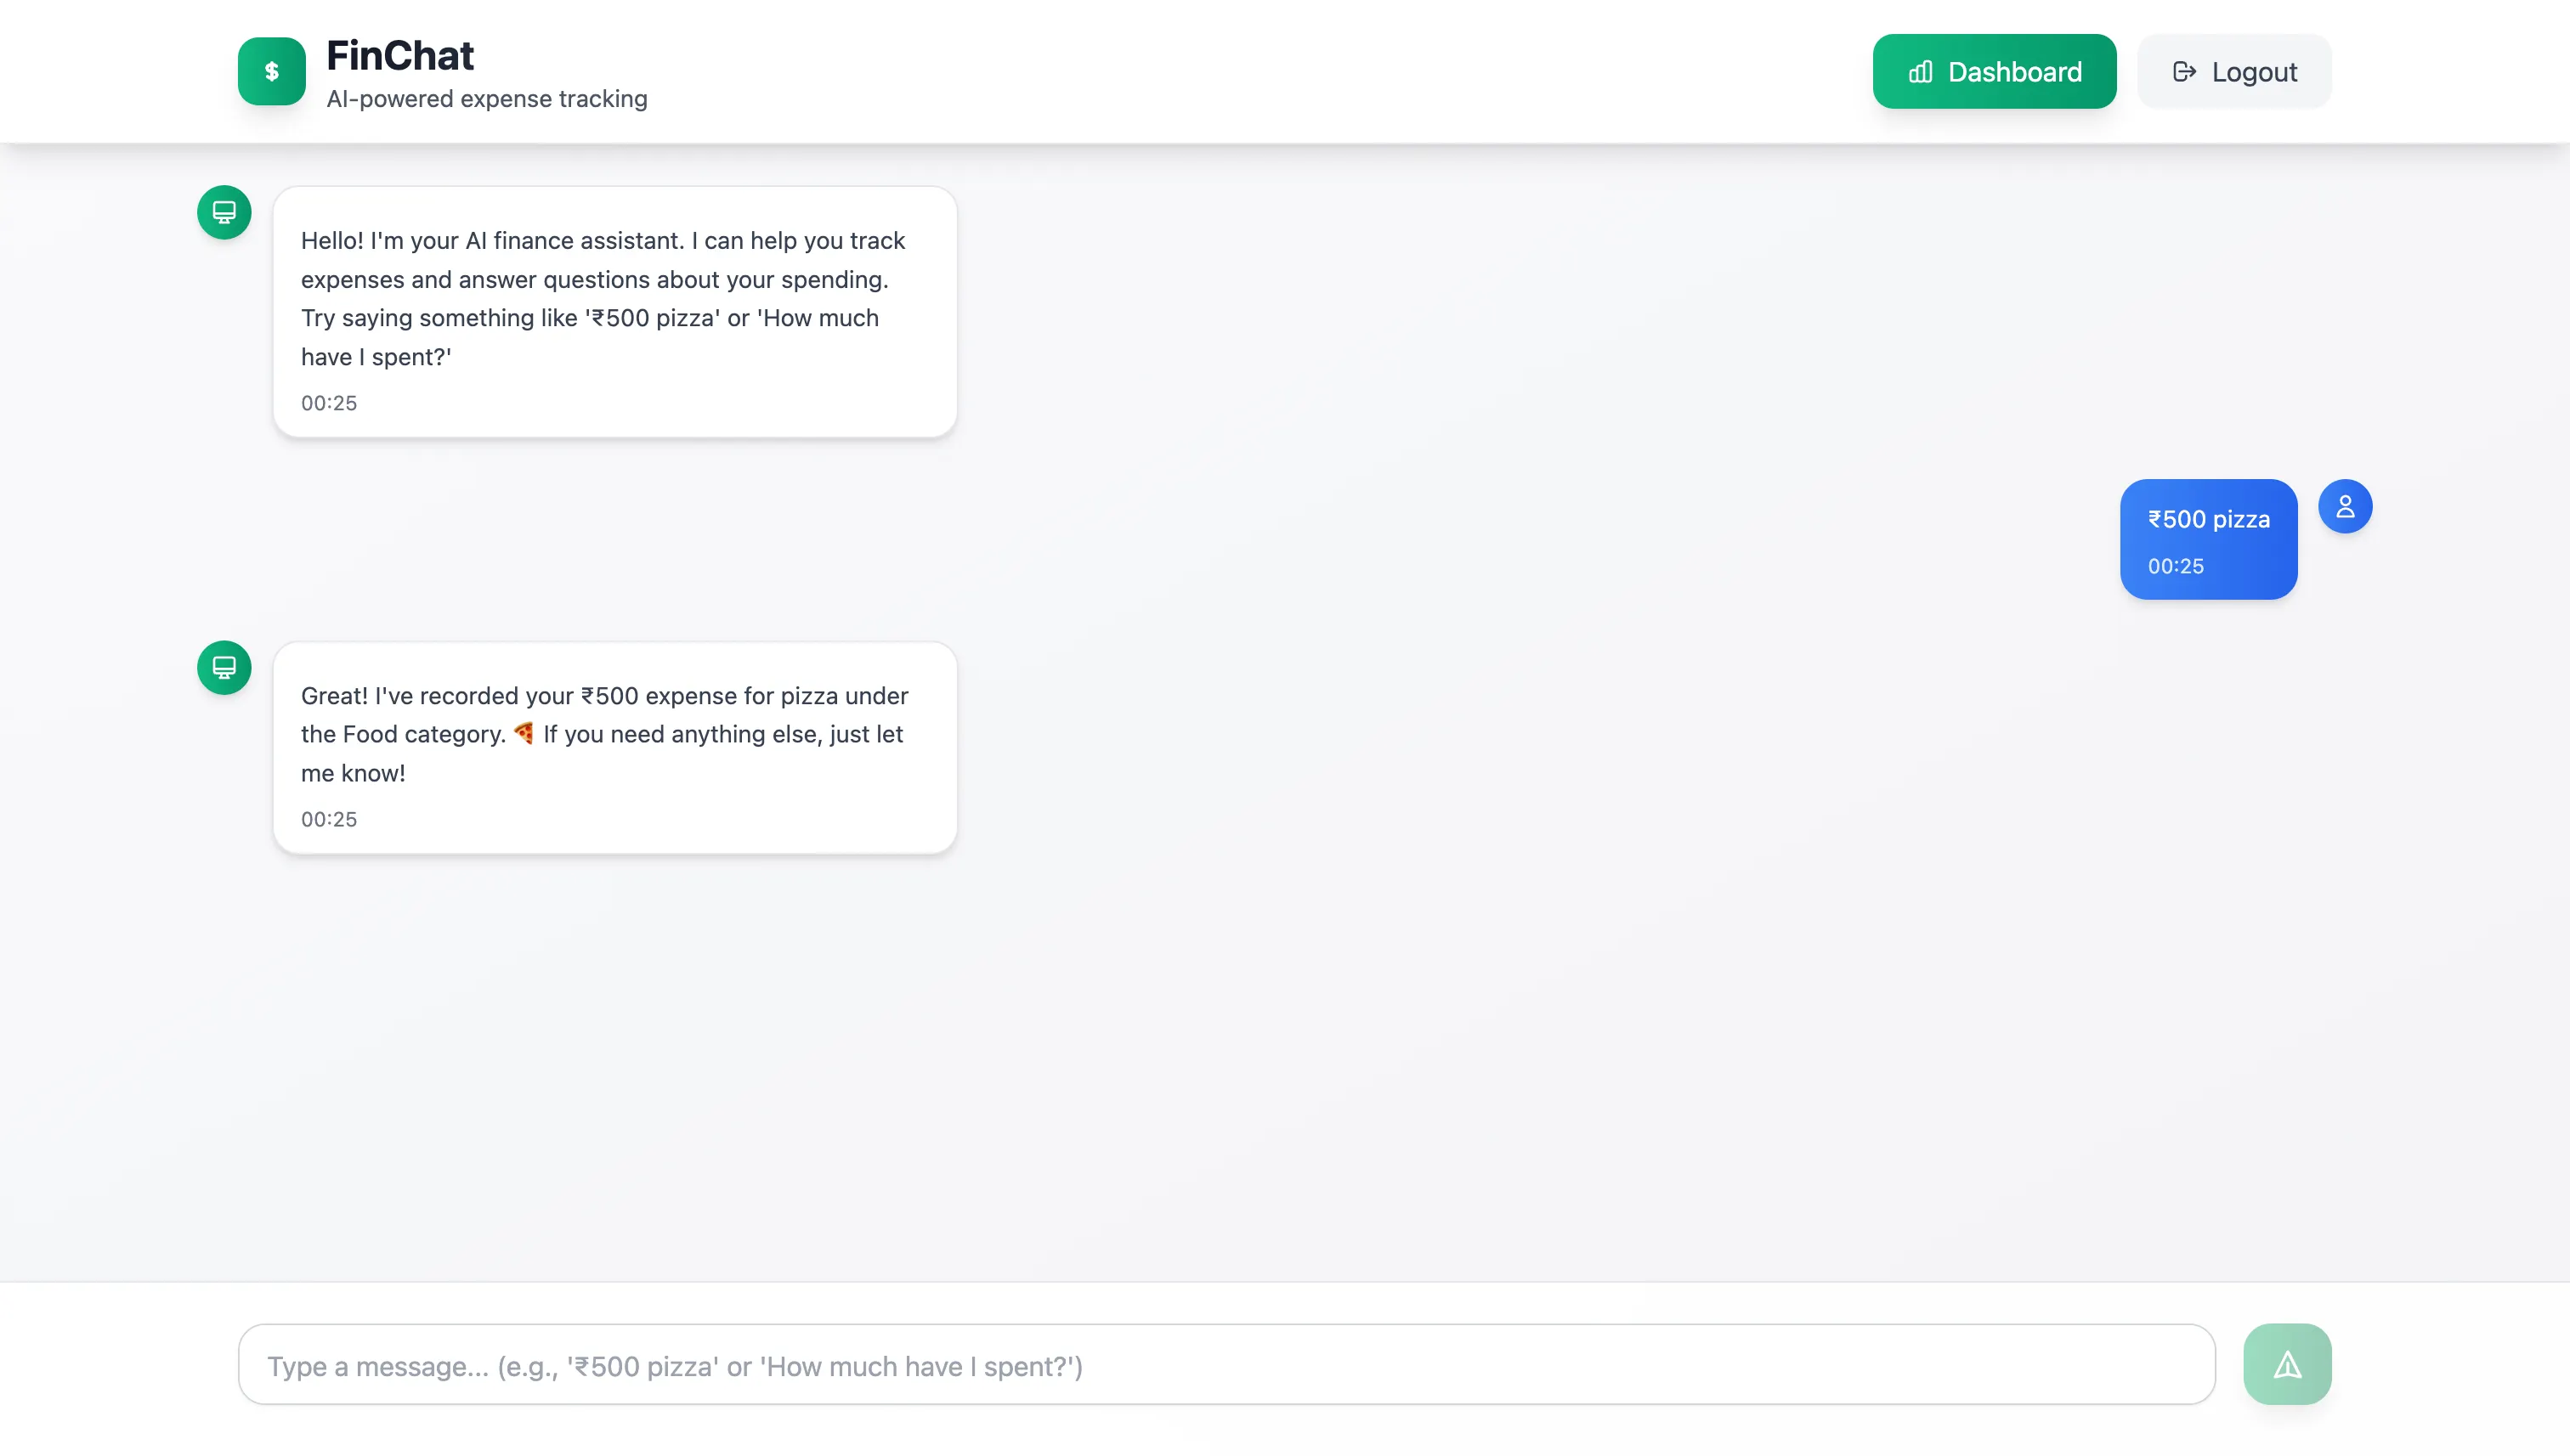
Task: Click the assistant's welcome message bubble
Action: click(614, 311)
